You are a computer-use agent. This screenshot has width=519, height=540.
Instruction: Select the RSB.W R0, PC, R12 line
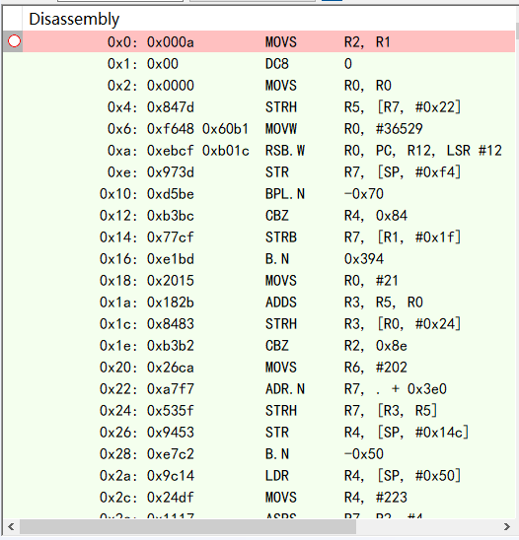(268, 151)
